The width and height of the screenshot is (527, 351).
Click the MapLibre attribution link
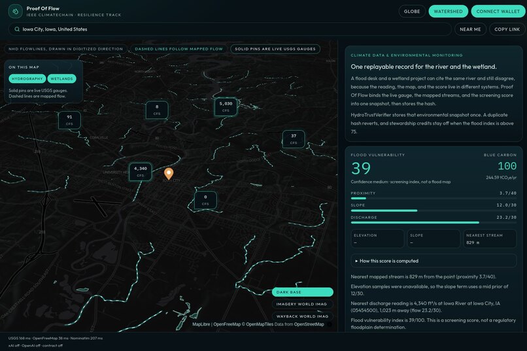click(x=201, y=324)
